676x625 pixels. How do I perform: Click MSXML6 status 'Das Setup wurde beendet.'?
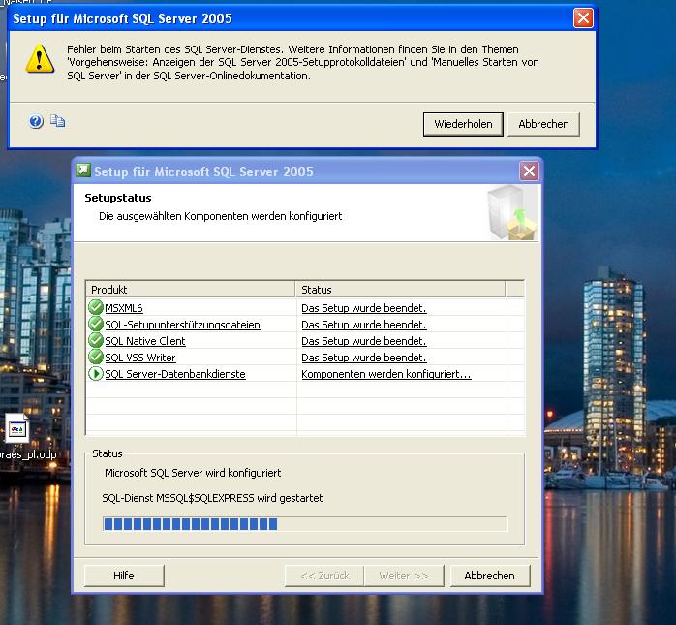tap(364, 308)
